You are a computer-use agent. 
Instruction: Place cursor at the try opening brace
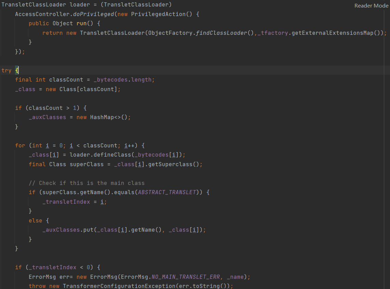click(x=17, y=70)
